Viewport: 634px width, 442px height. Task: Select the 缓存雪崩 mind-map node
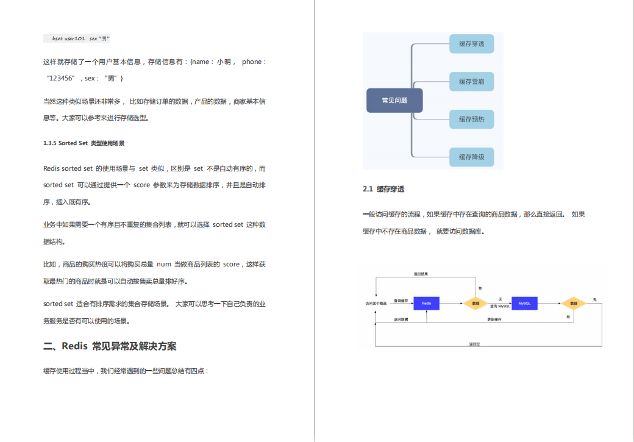point(471,81)
